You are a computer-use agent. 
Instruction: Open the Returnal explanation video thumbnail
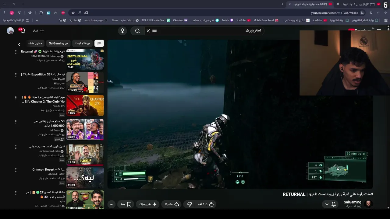(85, 59)
